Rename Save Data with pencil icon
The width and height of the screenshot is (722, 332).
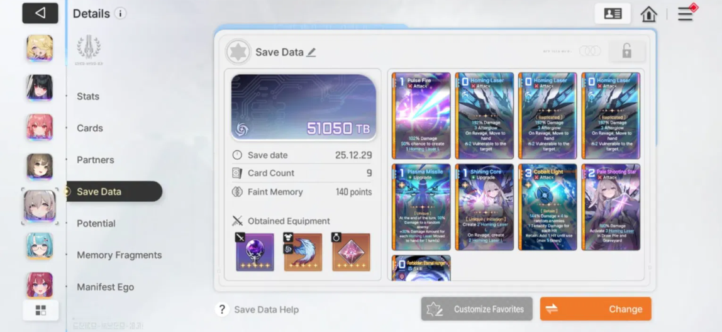[x=311, y=52]
